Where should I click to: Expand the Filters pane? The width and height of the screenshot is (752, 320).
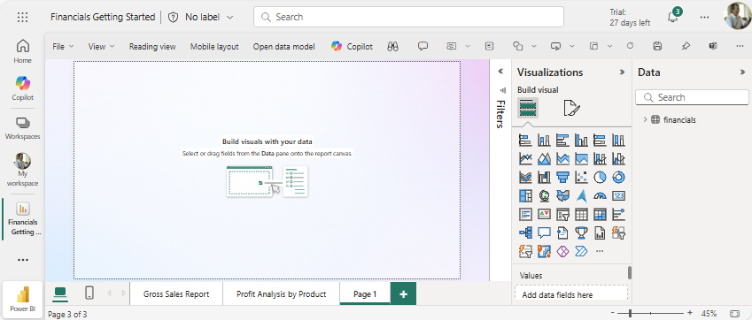click(500, 72)
